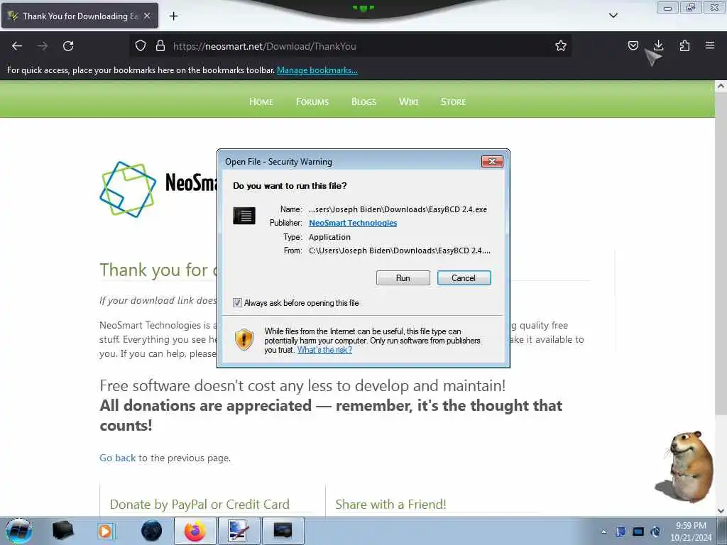Open the dark window taskbar app icon
Screen dimensions: 727x545
[x=283, y=531]
